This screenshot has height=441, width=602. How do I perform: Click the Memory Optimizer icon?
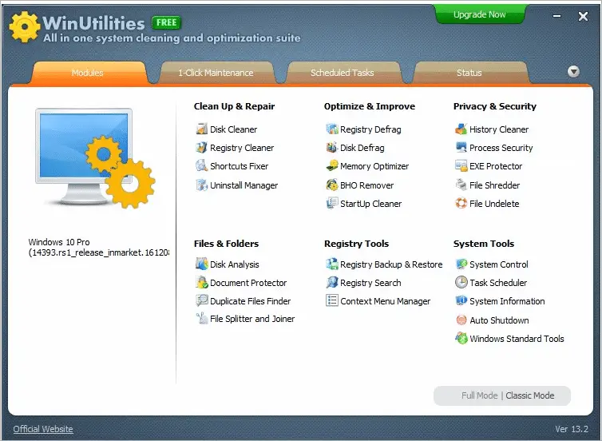(x=331, y=166)
